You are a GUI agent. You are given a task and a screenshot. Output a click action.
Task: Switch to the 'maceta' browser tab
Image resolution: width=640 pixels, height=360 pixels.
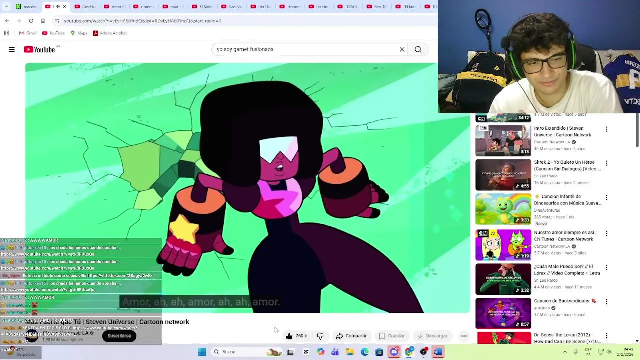click(x=26, y=6)
